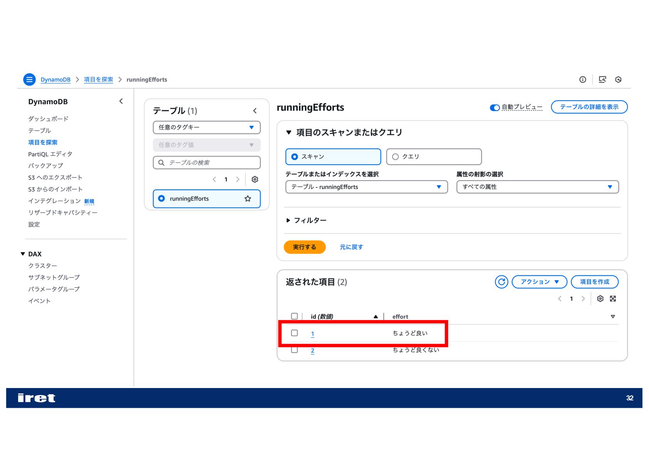
Task: Open item with id 2 link
Action: click(x=312, y=351)
